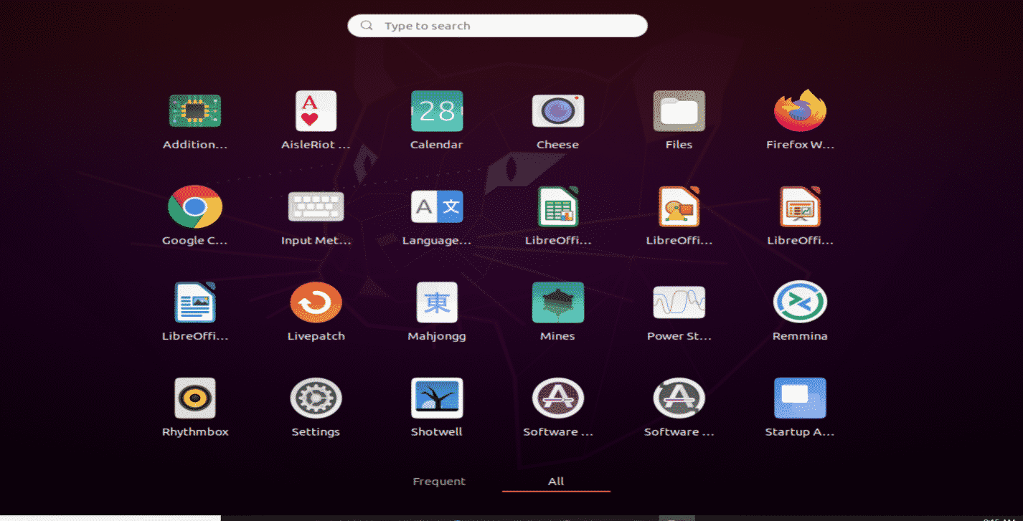1023x521 pixels.
Task: Open the Files manager
Action: 679,111
